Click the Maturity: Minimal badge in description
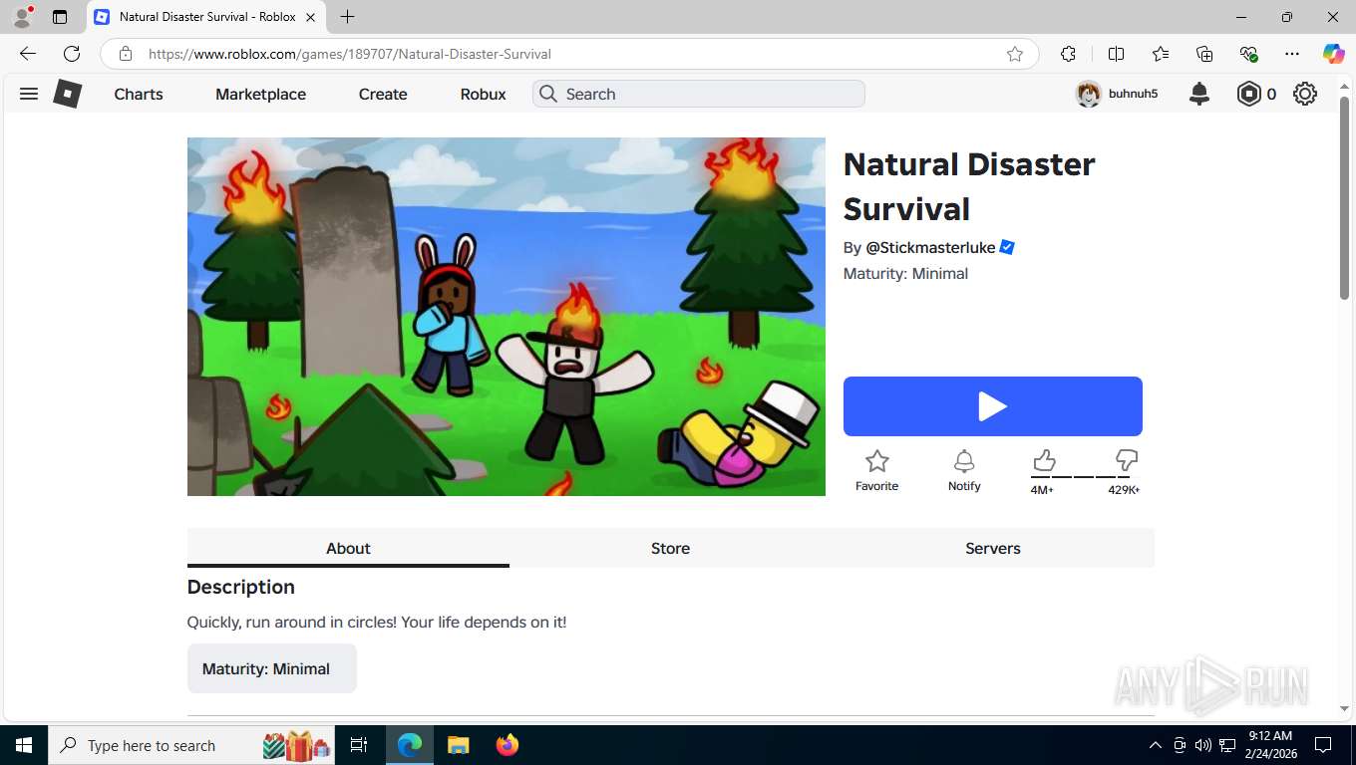Viewport: 1356px width, 765px height. (272, 668)
